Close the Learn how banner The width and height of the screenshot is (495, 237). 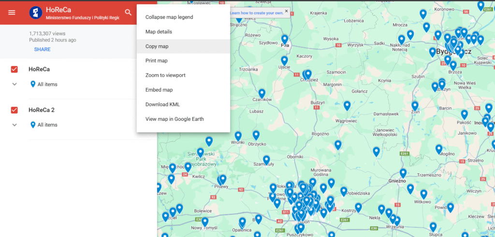coord(286,11)
